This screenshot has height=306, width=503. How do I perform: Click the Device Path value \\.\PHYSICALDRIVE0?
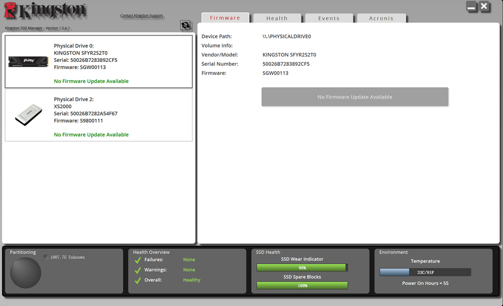coord(287,36)
